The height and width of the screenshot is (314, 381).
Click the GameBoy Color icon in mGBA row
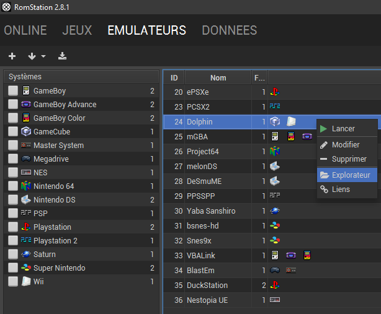click(x=291, y=136)
